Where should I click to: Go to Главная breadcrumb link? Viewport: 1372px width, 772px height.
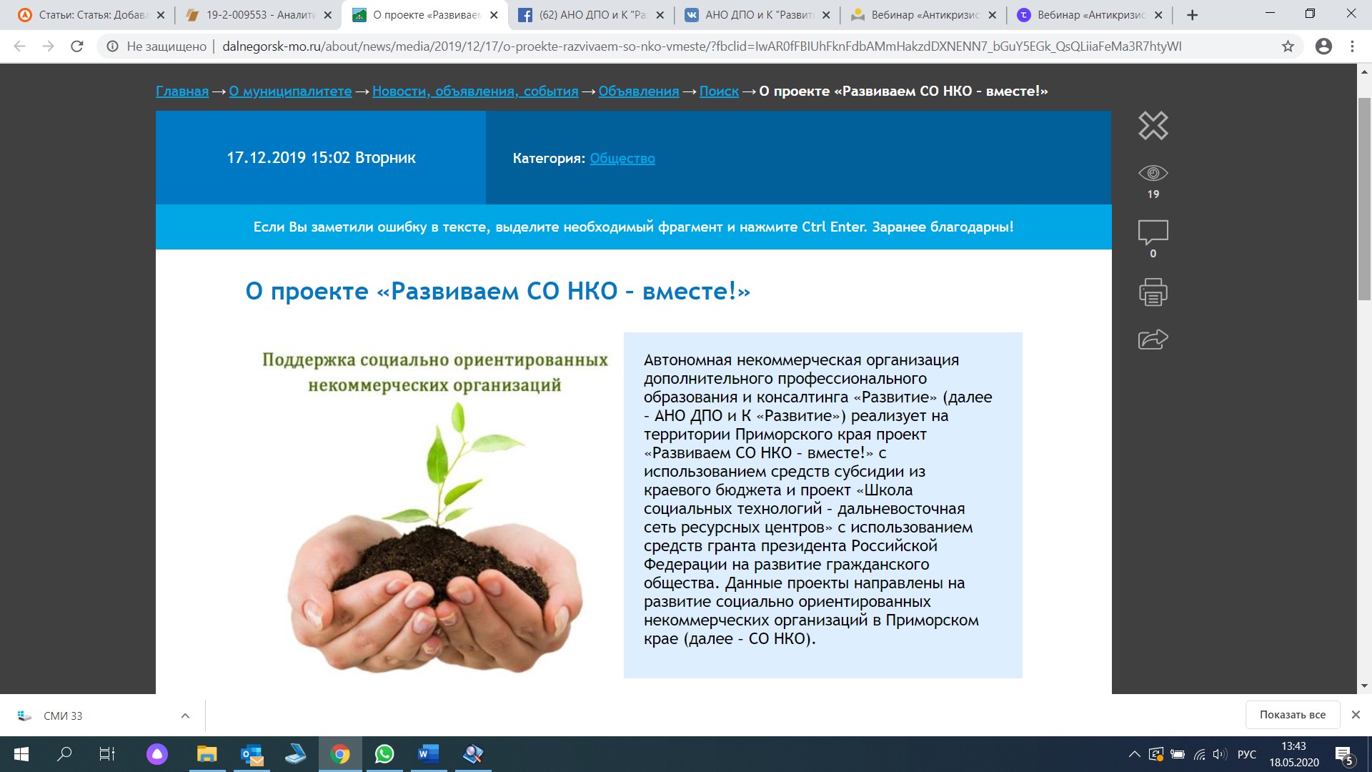pyautogui.click(x=182, y=91)
